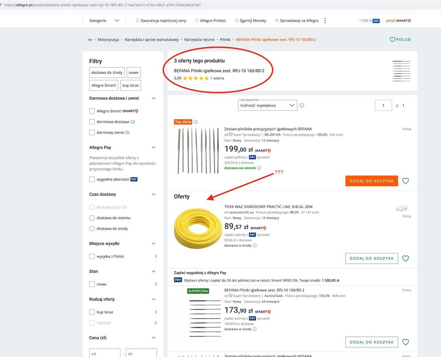The image size is (441, 357).
Task: Open the Kategorie dropdown menu
Action: click(104, 21)
